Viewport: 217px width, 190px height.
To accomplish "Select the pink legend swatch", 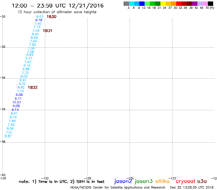I will 205,4.
